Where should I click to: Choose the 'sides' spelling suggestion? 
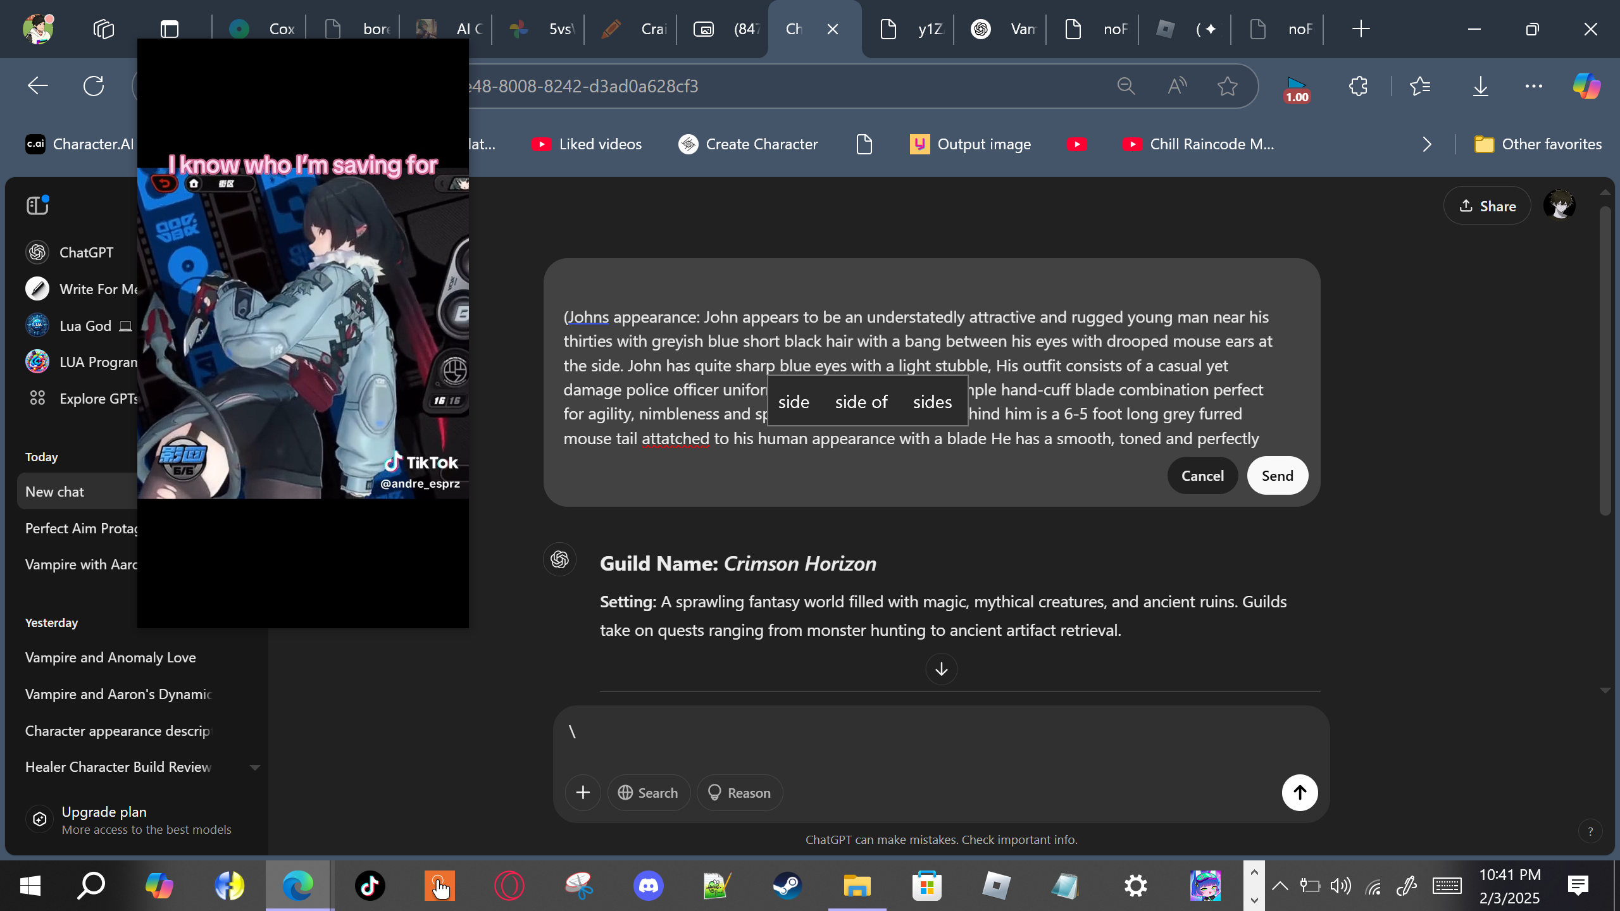(x=932, y=402)
